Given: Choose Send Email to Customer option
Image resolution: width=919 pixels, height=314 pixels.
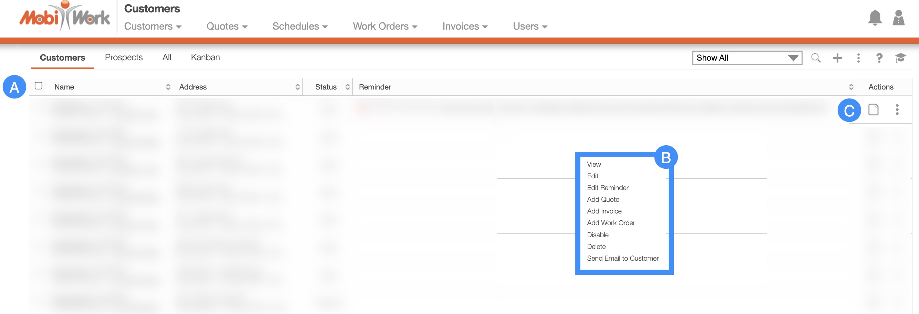Looking at the screenshot, I should [622, 259].
